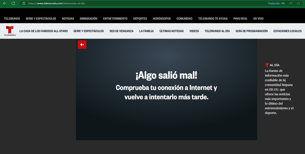Click the read aloud icon
305x154 pixels.
click(291, 3)
